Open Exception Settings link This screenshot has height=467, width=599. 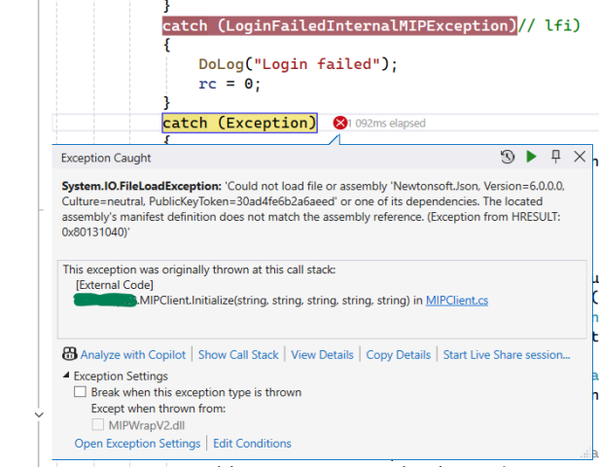(137, 444)
